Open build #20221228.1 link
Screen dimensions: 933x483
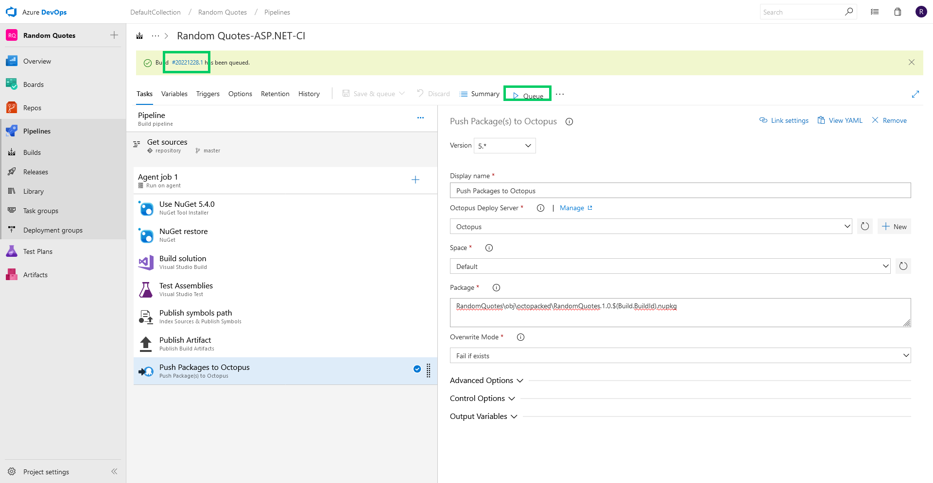pyautogui.click(x=188, y=63)
